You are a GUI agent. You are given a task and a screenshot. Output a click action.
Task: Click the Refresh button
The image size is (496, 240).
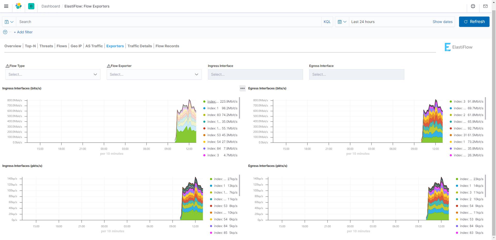(474, 22)
